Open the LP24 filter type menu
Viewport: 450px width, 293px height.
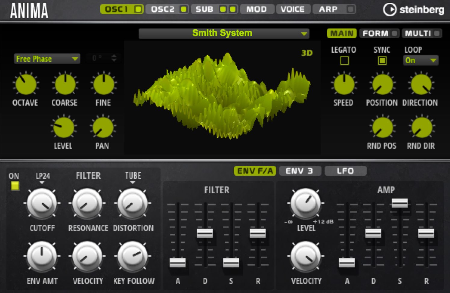(42, 177)
